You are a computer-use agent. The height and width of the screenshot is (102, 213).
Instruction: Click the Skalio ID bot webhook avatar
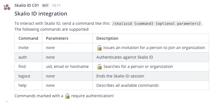tap(7, 7)
